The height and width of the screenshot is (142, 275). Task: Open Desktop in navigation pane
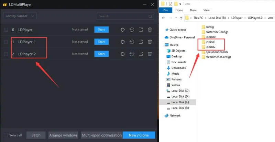[x=174, y=56]
